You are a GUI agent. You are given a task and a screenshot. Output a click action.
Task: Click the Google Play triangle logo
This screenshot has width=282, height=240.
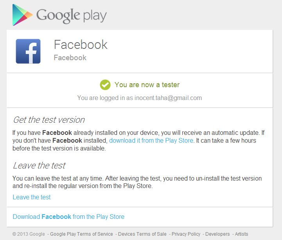tap(22, 15)
